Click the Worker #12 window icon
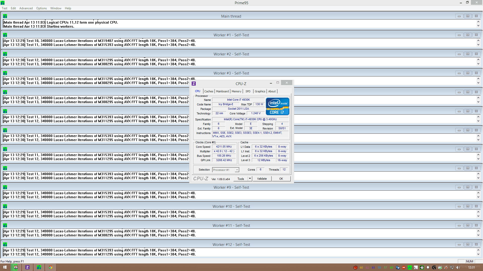 pyautogui.click(x=5, y=244)
